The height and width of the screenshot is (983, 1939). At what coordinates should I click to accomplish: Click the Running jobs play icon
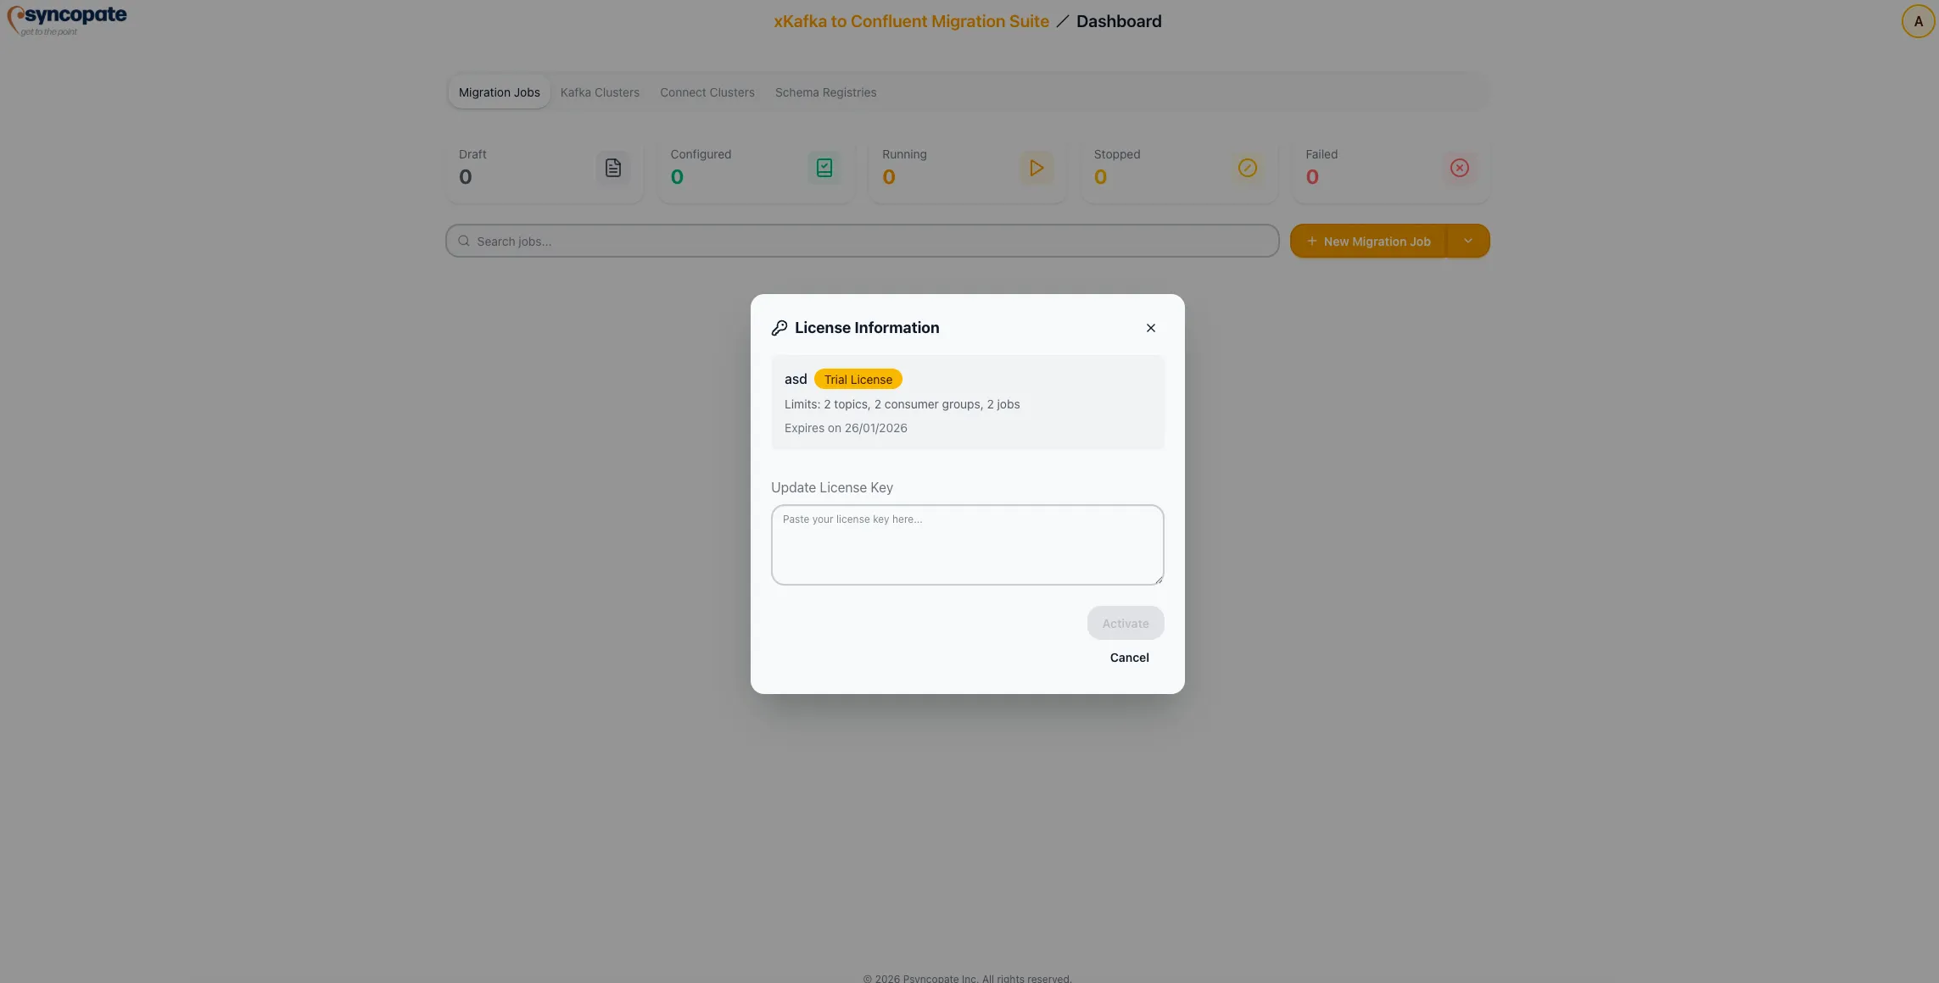1036,167
